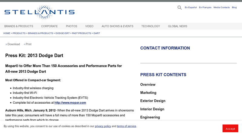Select 'Industry-first wireless charging' bullet
242x136 pixels.
click(x=33, y=88)
